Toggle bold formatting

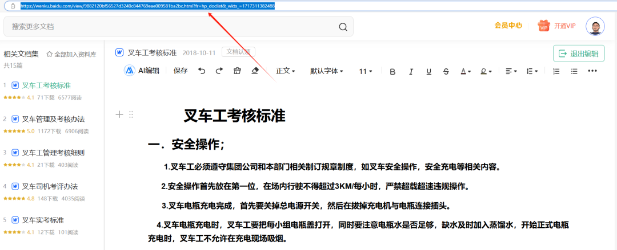(x=392, y=72)
